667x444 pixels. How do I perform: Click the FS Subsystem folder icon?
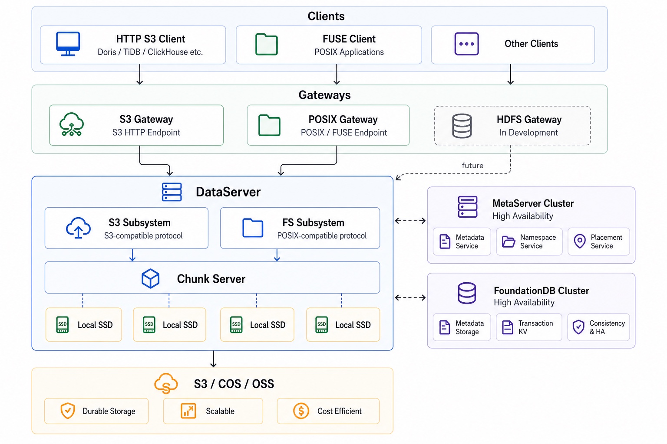253,228
